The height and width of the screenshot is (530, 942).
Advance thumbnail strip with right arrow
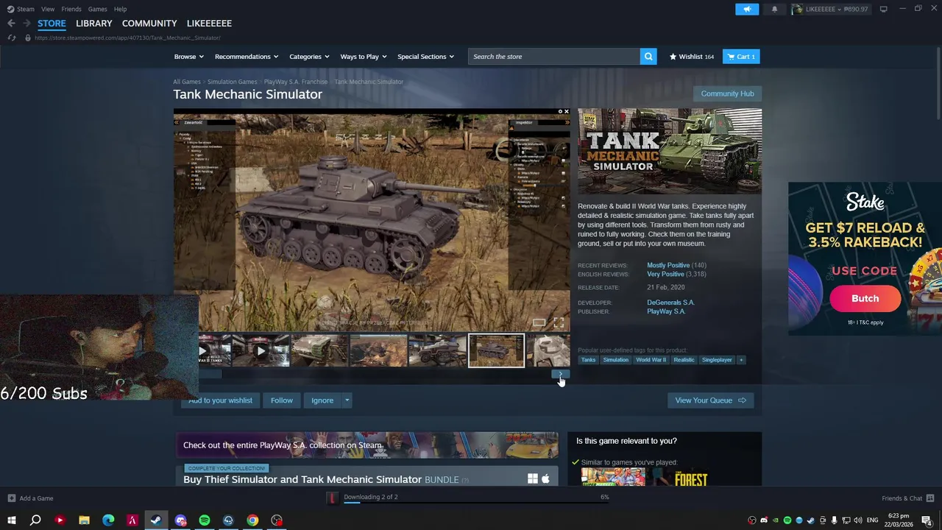tap(561, 374)
